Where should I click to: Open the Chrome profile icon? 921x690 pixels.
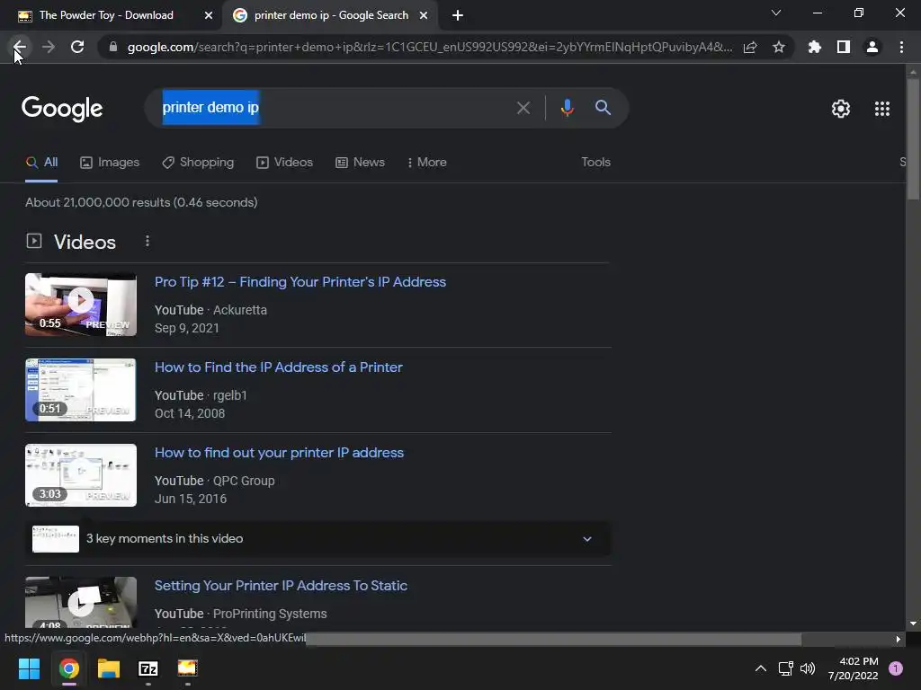[x=872, y=47]
